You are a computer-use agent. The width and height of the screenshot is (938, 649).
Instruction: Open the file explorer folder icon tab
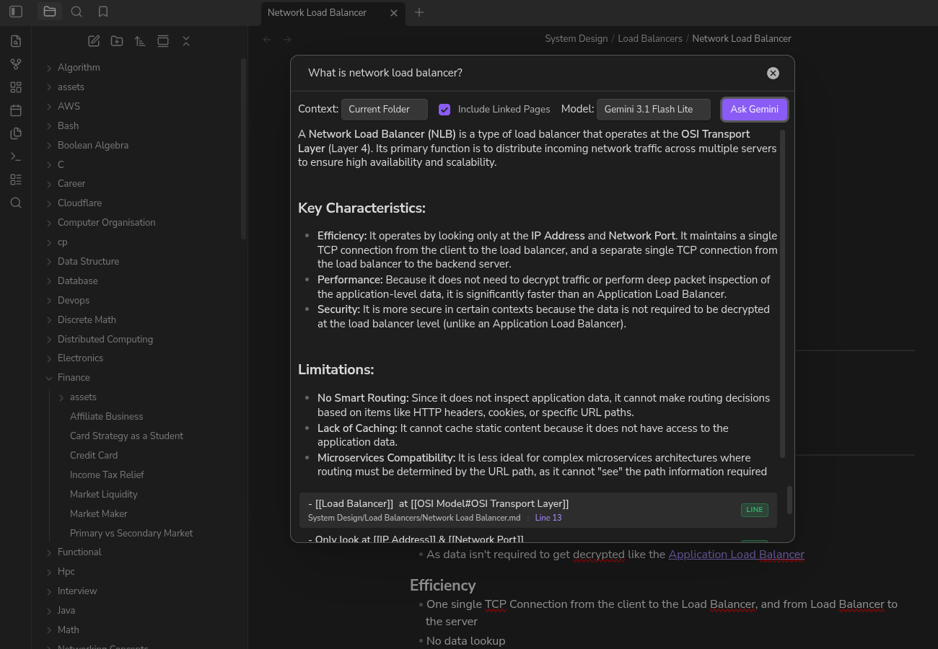pyautogui.click(x=50, y=12)
